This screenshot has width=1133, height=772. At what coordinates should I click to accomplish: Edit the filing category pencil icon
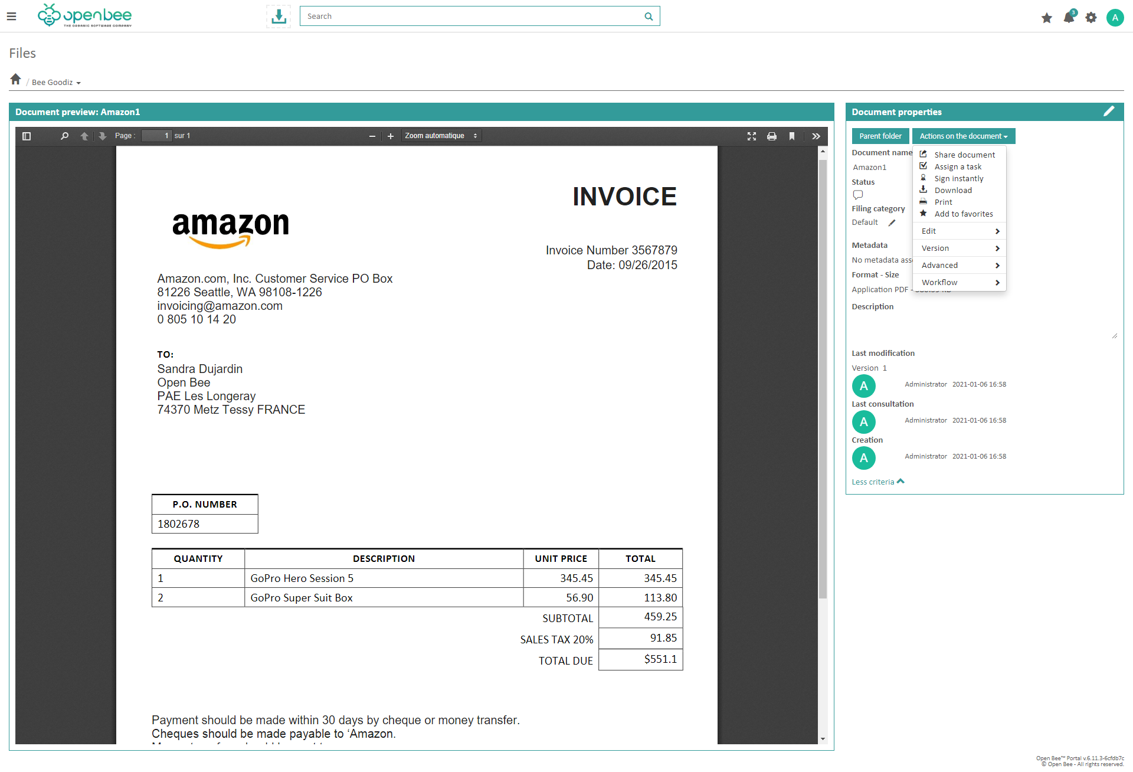[x=892, y=223]
